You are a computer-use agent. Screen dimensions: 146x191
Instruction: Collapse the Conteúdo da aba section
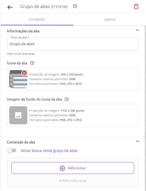tap(138, 141)
